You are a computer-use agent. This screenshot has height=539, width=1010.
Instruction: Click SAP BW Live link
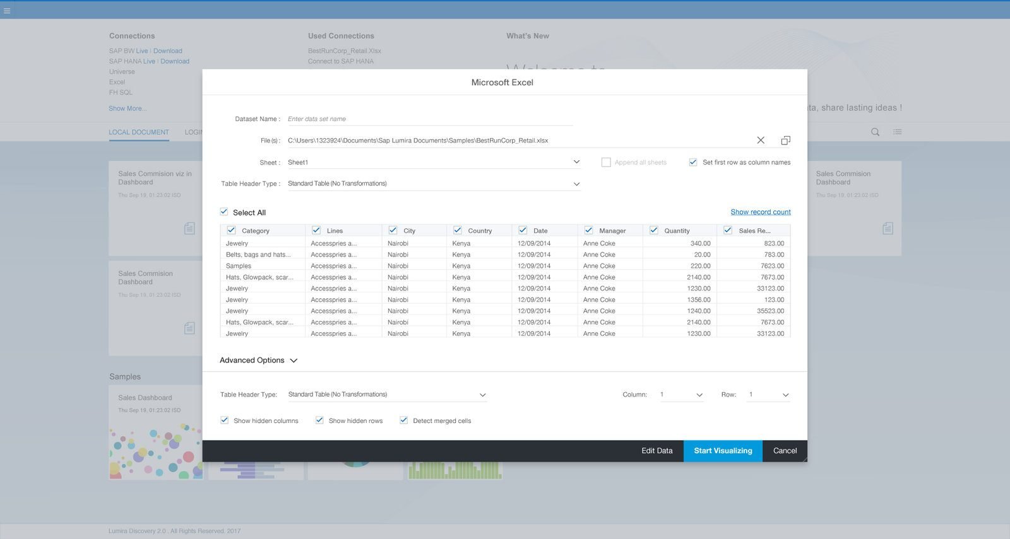point(142,51)
